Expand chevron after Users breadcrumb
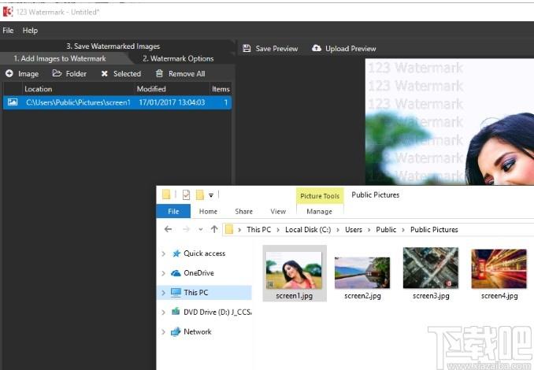This screenshot has width=534, height=370. [x=369, y=230]
